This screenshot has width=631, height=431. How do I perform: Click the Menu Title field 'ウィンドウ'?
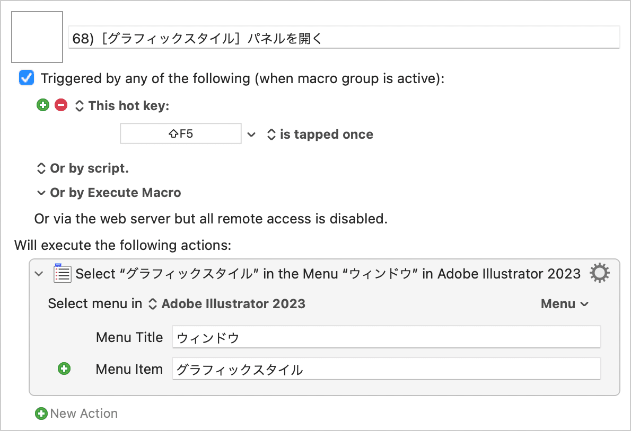pos(387,337)
